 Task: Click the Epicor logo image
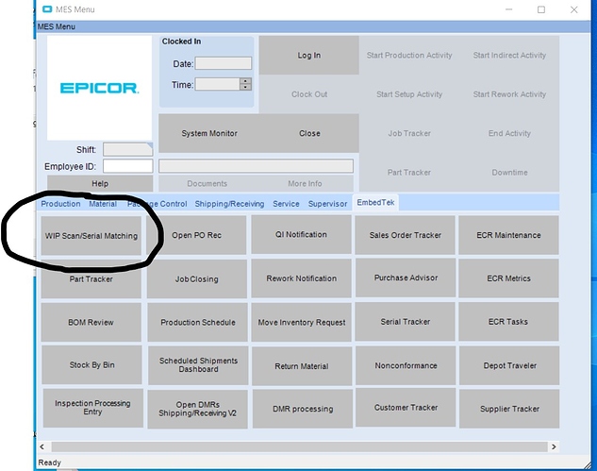click(99, 88)
